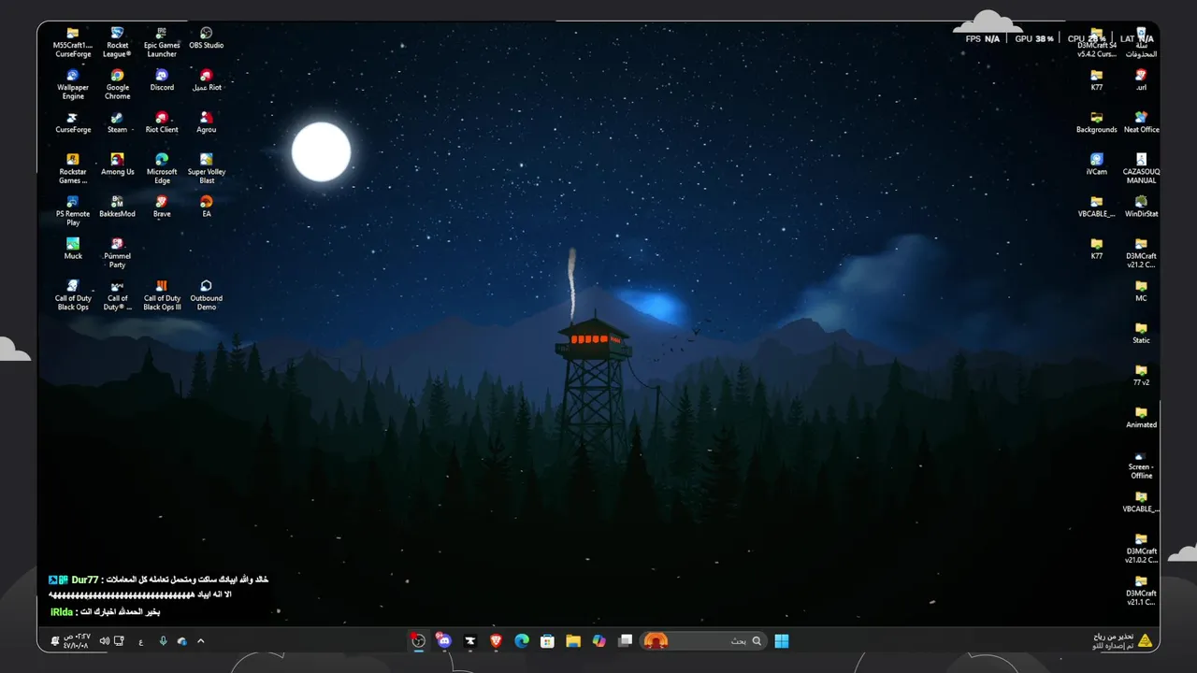The height and width of the screenshot is (673, 1197).
Task: Select the Muck game icon
Action: 73,249
